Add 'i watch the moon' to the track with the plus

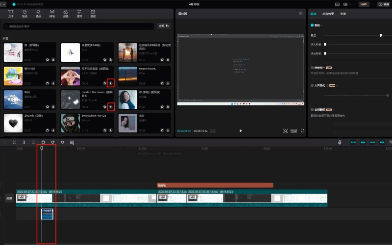111,107
